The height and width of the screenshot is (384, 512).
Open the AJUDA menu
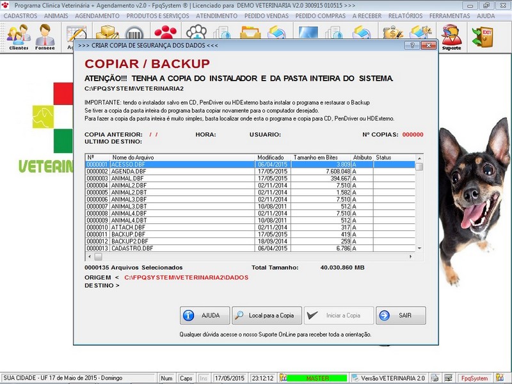pyautogui.click(x=486, y=15)
